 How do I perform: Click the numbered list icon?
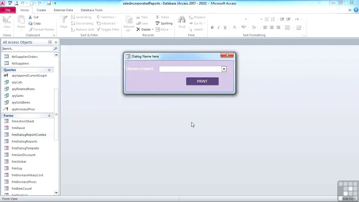tap(273, 19)
